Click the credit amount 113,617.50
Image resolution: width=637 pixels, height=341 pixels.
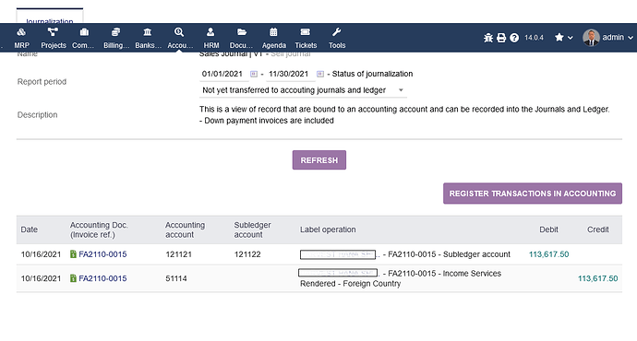pyautogui.click(x=597, y=278)
